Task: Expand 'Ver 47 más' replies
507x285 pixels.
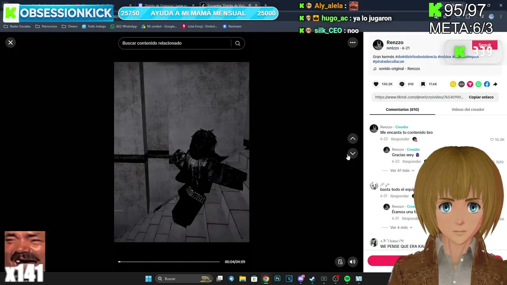Action: click(402, 171)
